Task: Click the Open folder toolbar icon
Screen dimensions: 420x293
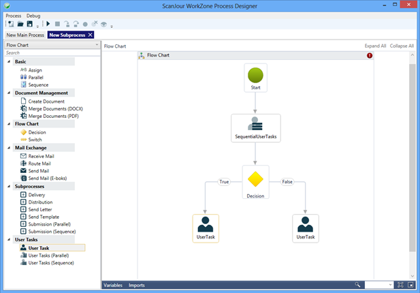Action: click(20, 24)
